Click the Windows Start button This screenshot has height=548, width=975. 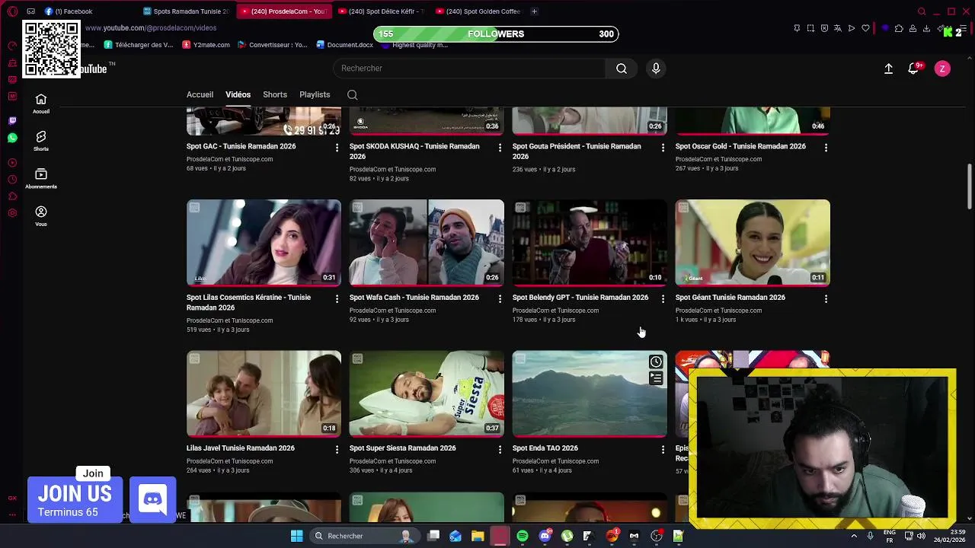point(296,536)
